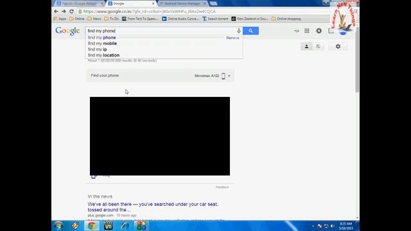Open the From Text To Speech bookmark
Image resolution: width=411 pixels, height=231 pixels.
tap(140, 19)
